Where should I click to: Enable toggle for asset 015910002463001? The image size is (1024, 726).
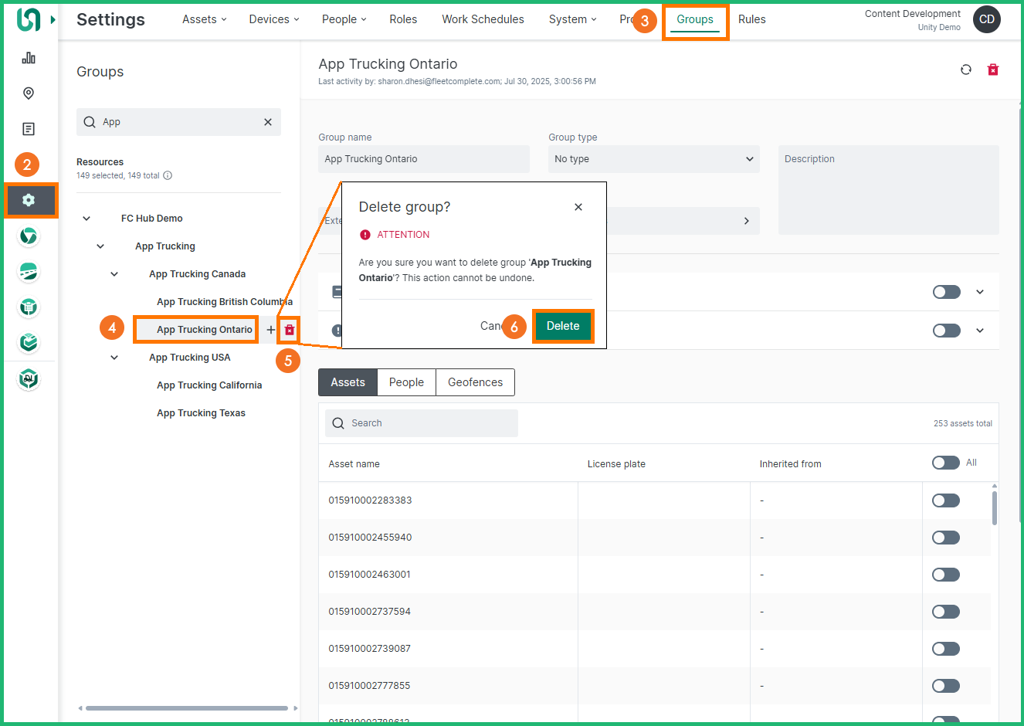click(945, 575)
